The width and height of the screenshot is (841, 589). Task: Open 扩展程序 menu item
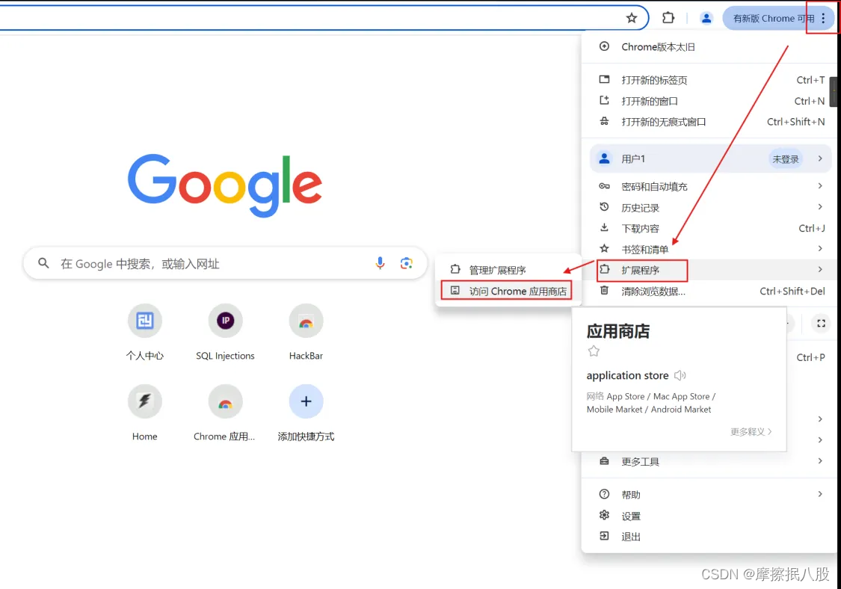click(x=709, y=270)
